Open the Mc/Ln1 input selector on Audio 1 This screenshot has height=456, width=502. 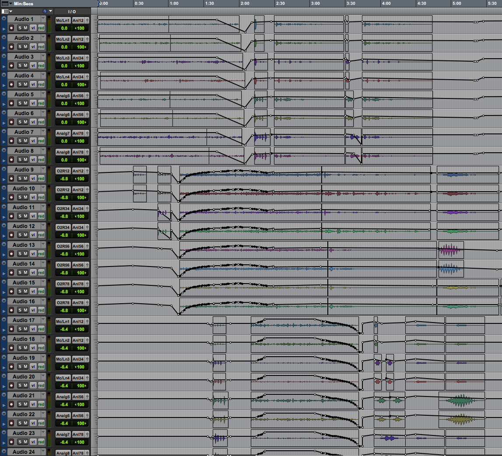[x=63, y=20]
